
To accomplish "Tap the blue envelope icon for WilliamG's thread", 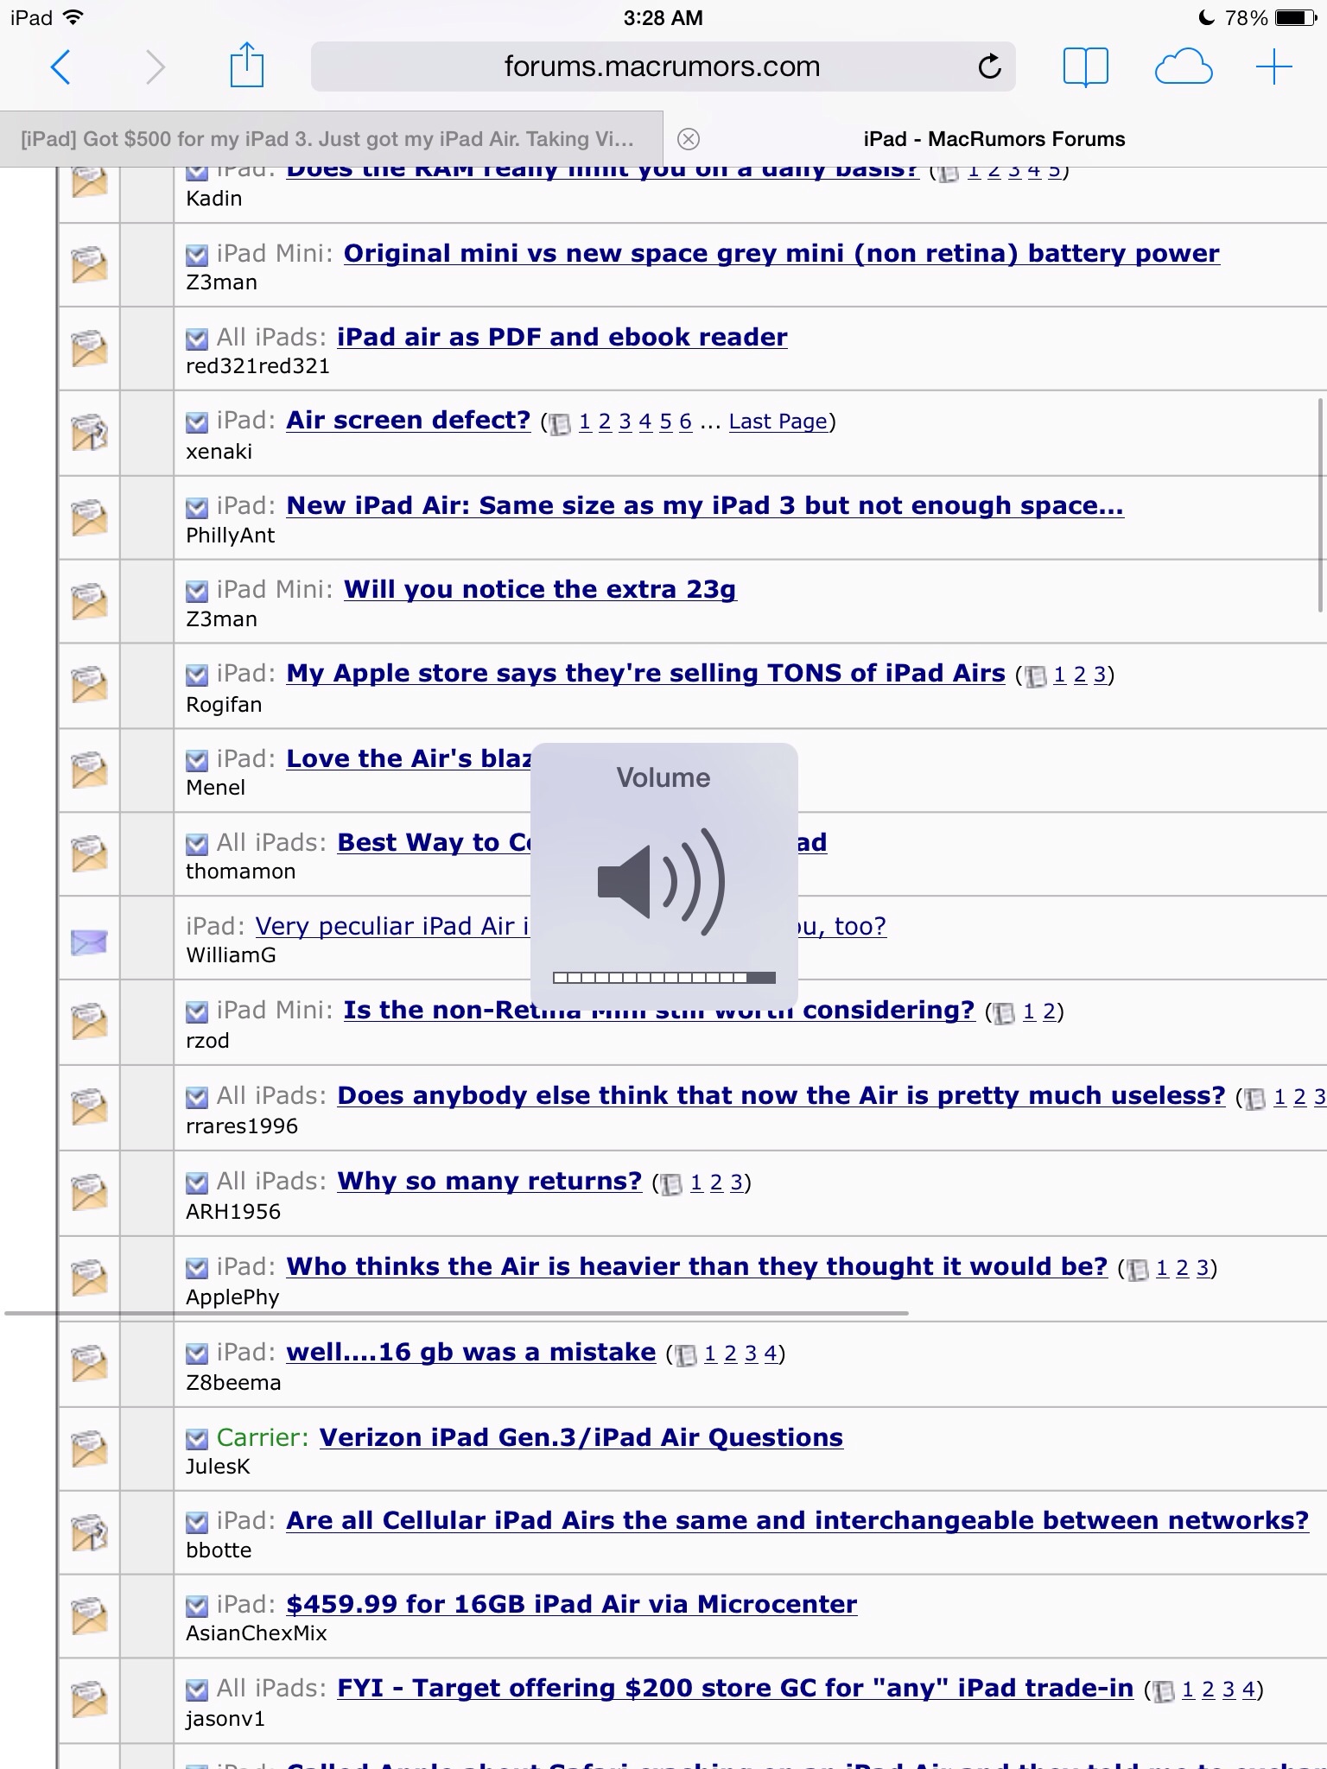I will 89,942.
